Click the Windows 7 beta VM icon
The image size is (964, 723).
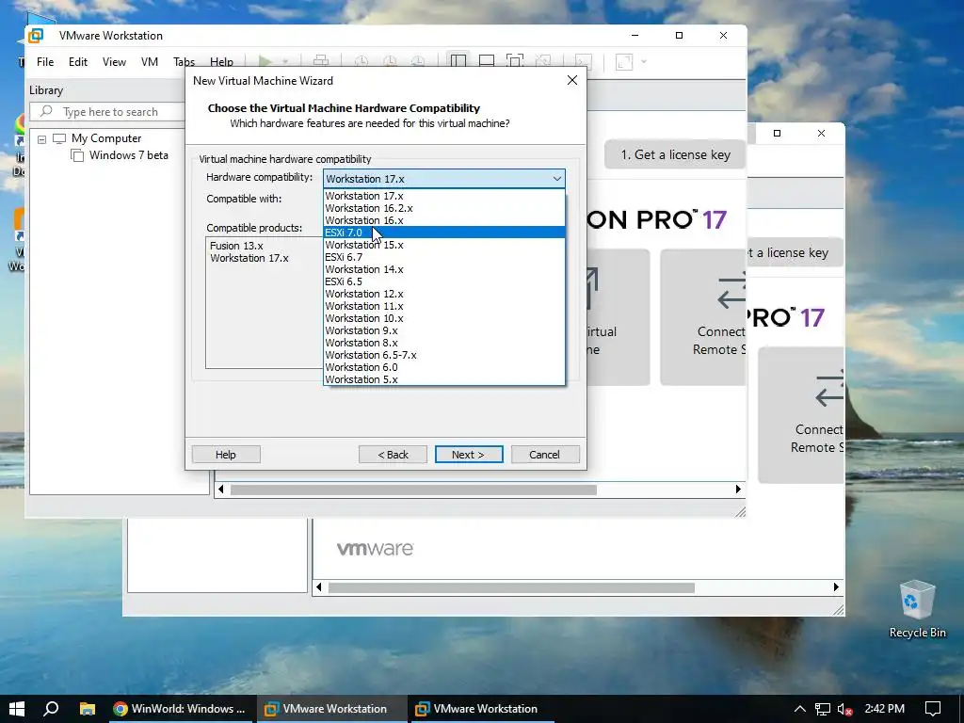pyautogui.click(x=77, y=155)
